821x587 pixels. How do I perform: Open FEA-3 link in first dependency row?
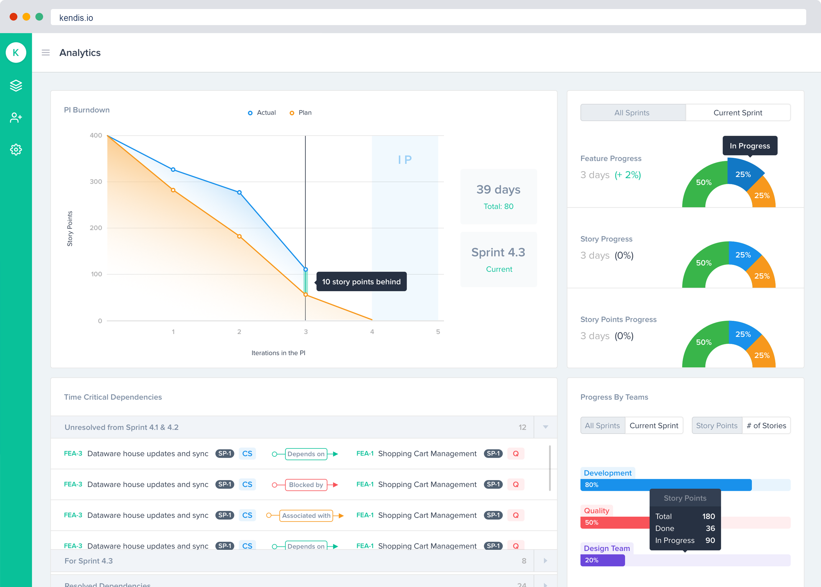73,454
